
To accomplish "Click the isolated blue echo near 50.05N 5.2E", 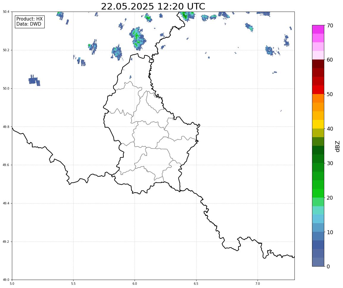I will click(x=34, y=80).
